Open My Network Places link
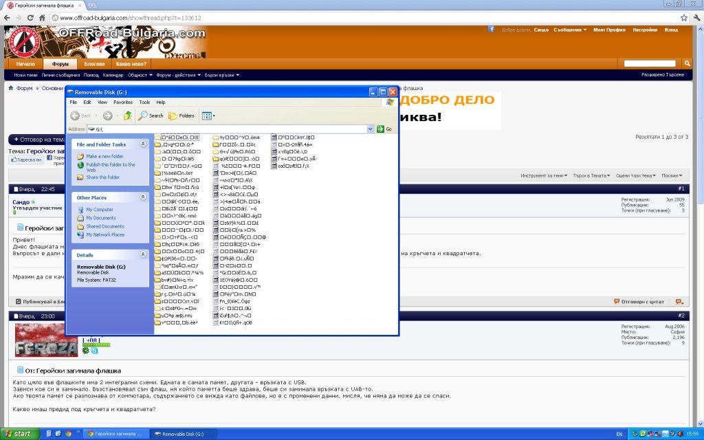The width and height of the screenshot is (704, 440). [105, 235]
